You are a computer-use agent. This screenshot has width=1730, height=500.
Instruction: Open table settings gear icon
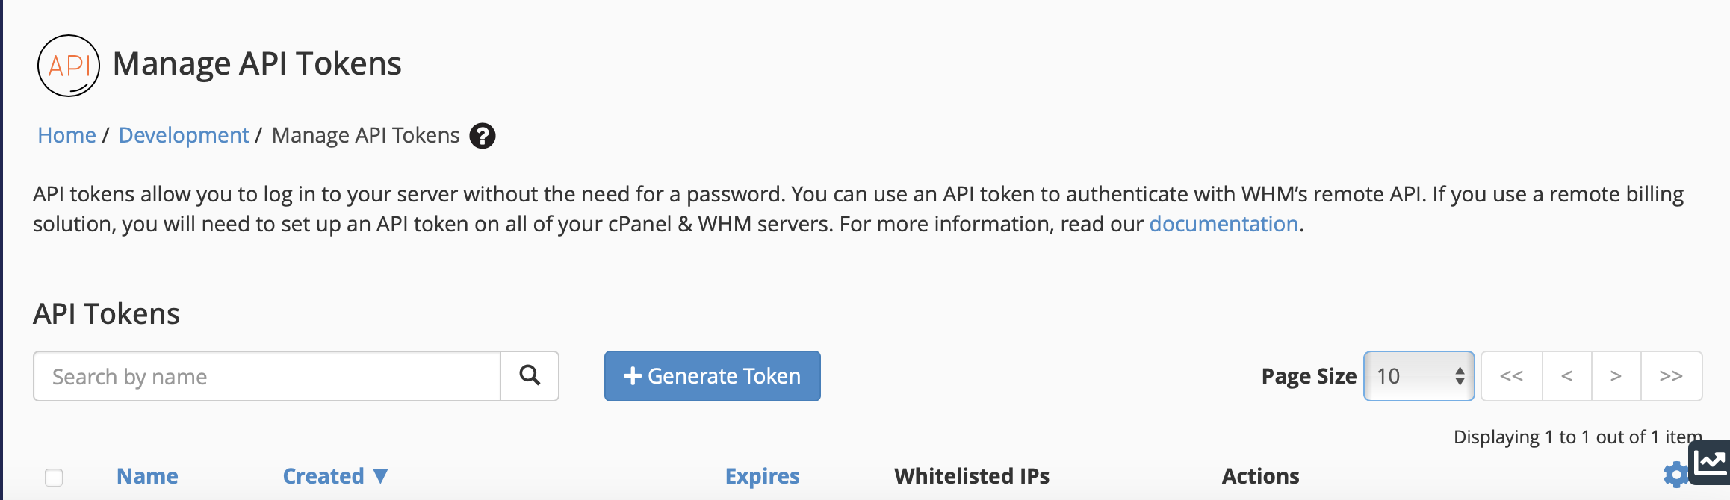click(x=1675, y=475)
